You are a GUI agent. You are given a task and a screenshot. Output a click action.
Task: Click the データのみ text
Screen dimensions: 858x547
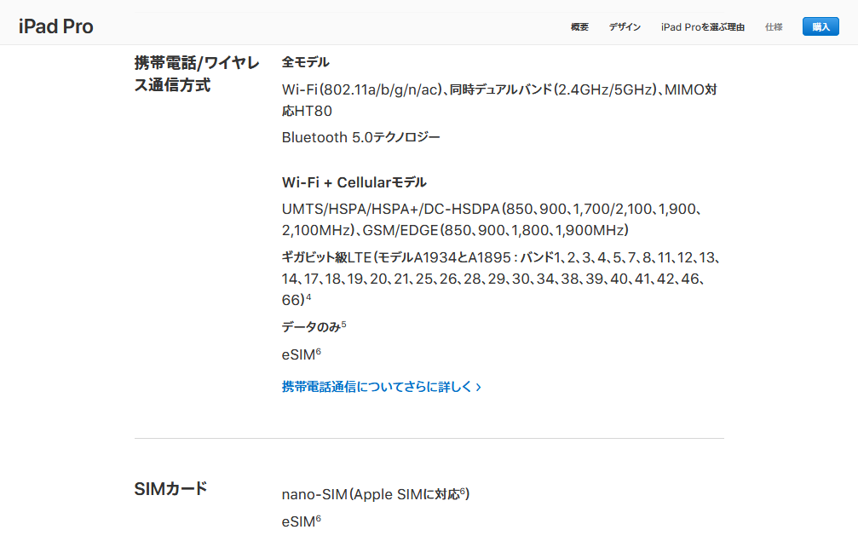point(311,327)
